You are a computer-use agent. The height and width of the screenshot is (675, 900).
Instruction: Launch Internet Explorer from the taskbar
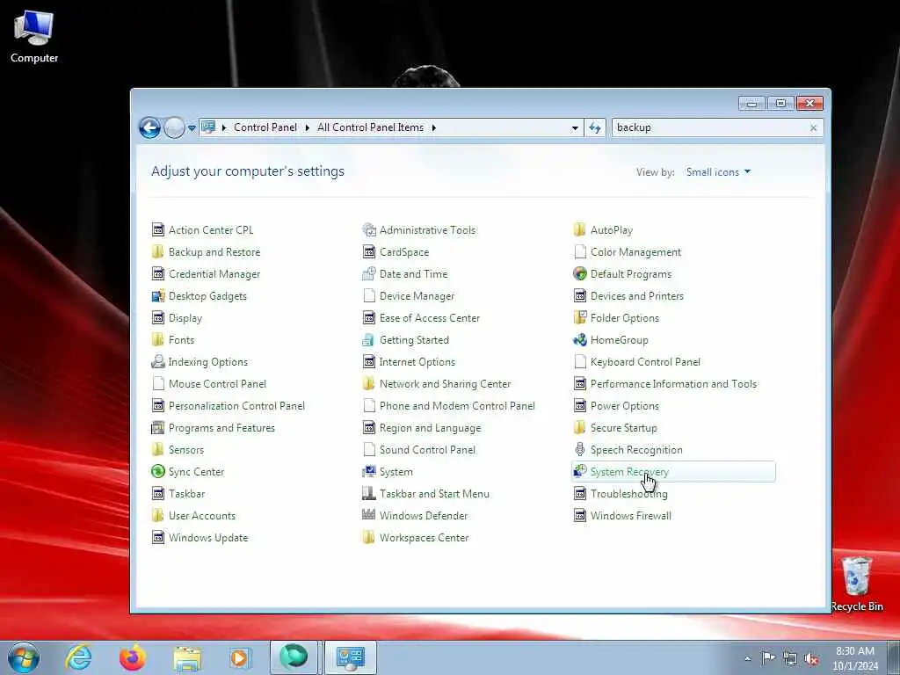[x=78, y=657]
